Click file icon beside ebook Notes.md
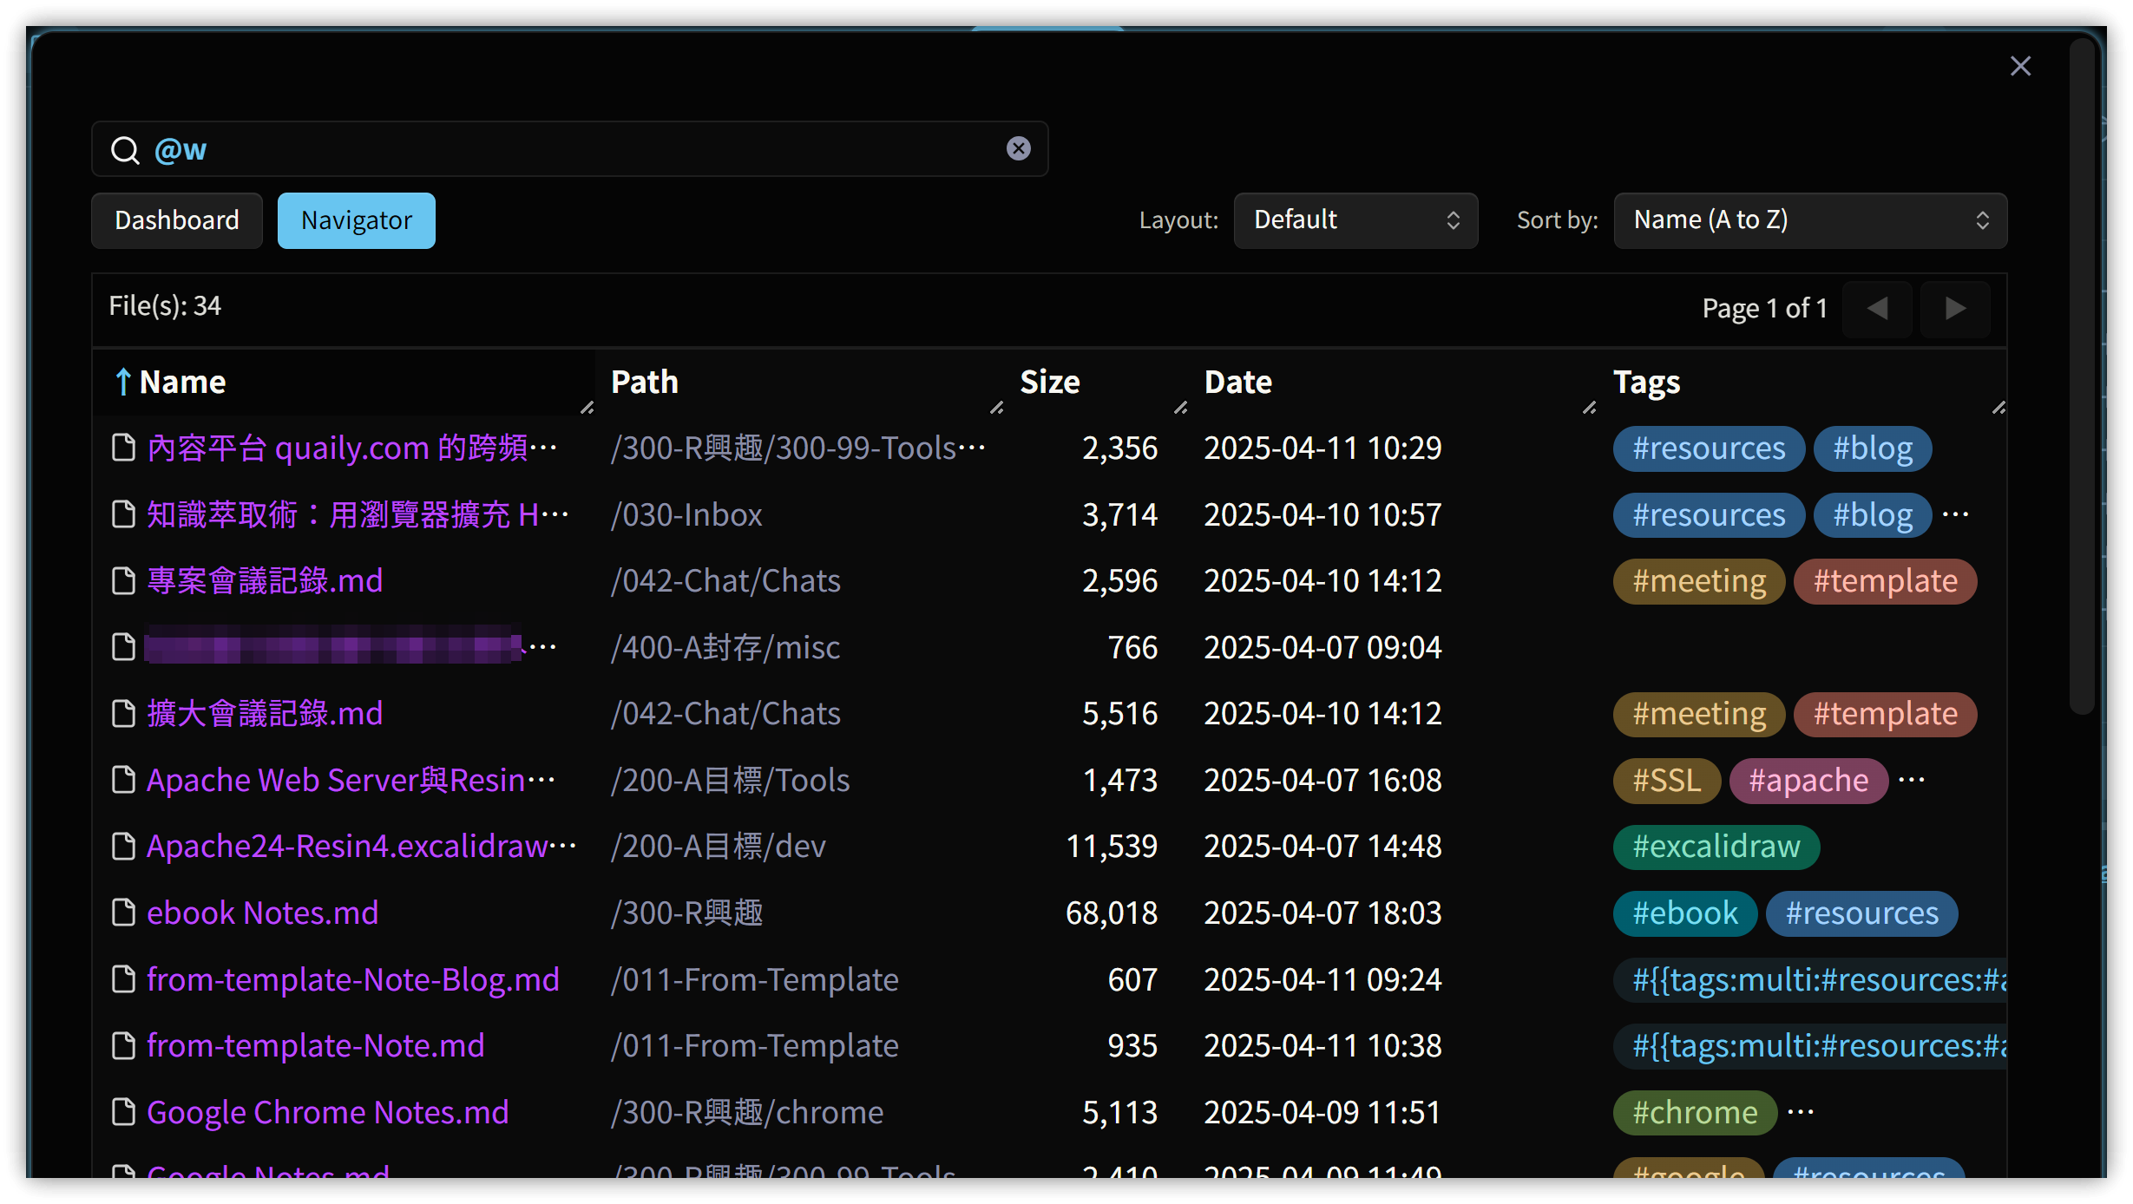The height and width of the screenshot is (1204, 2133). (124, 913)
